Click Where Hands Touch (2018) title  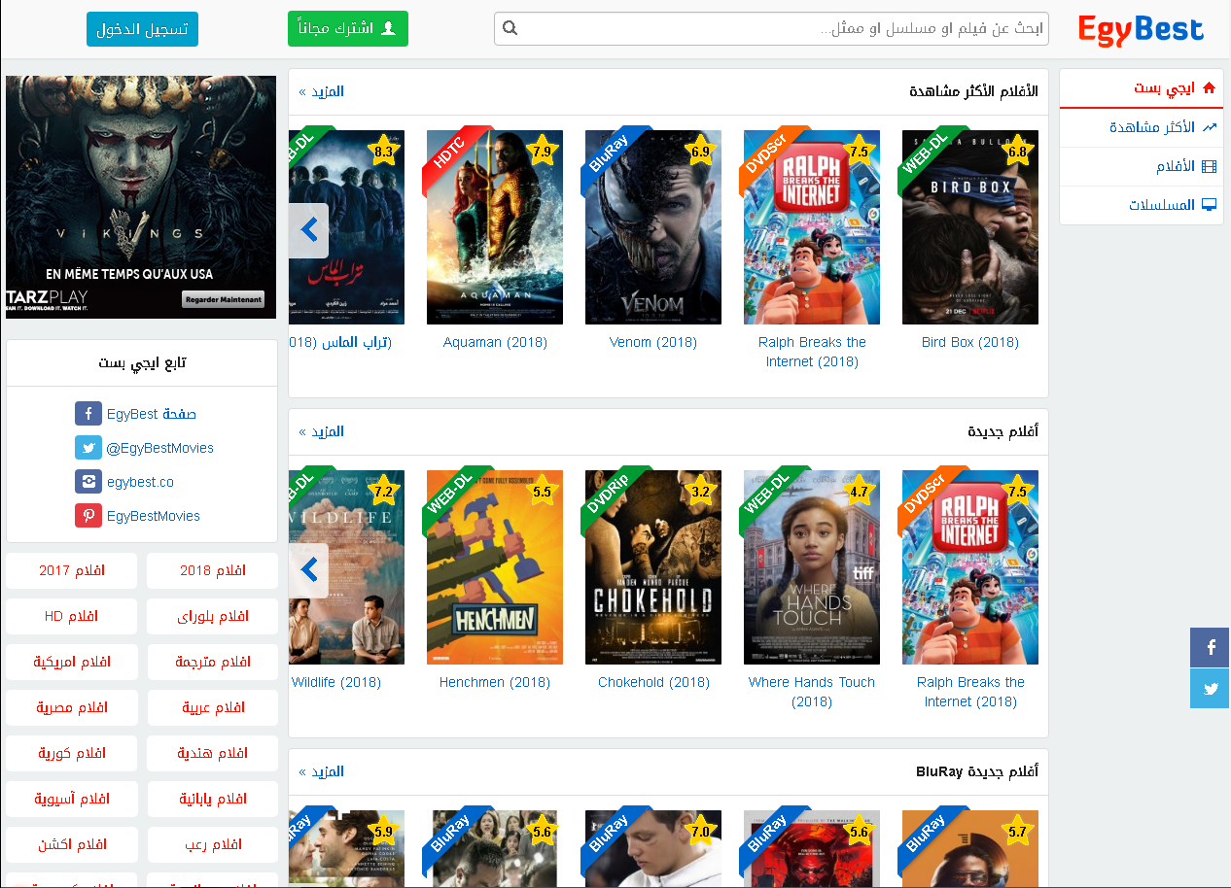coord(812,692)
